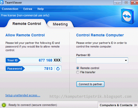Click the green ready status indicator
This screenshot has height=108, width=138.
click(x=4, y=105)
